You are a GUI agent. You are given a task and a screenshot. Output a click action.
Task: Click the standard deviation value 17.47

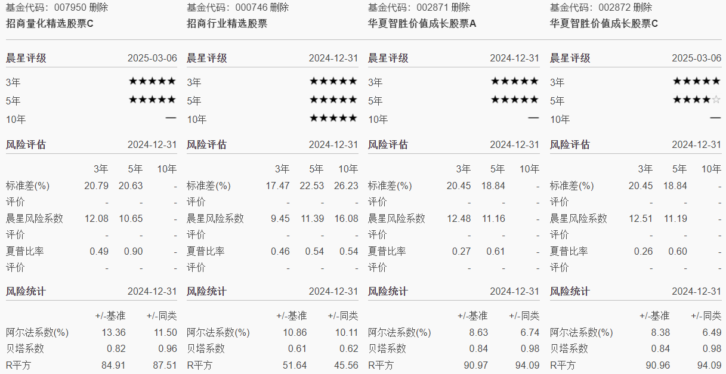point(278,186)
